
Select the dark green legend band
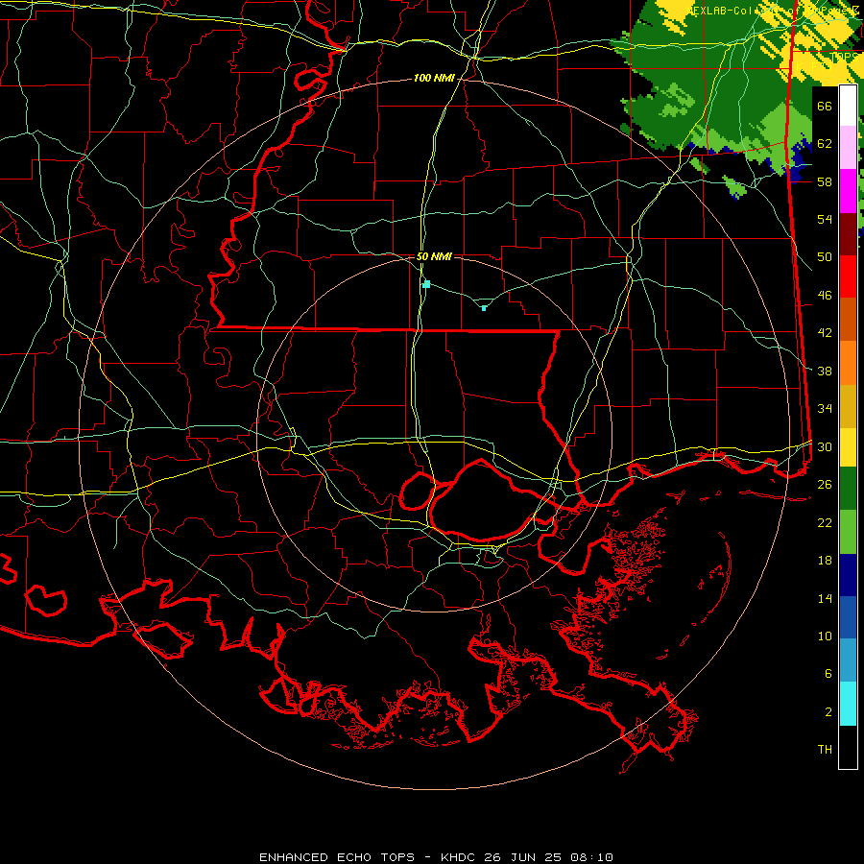point(848,489)
